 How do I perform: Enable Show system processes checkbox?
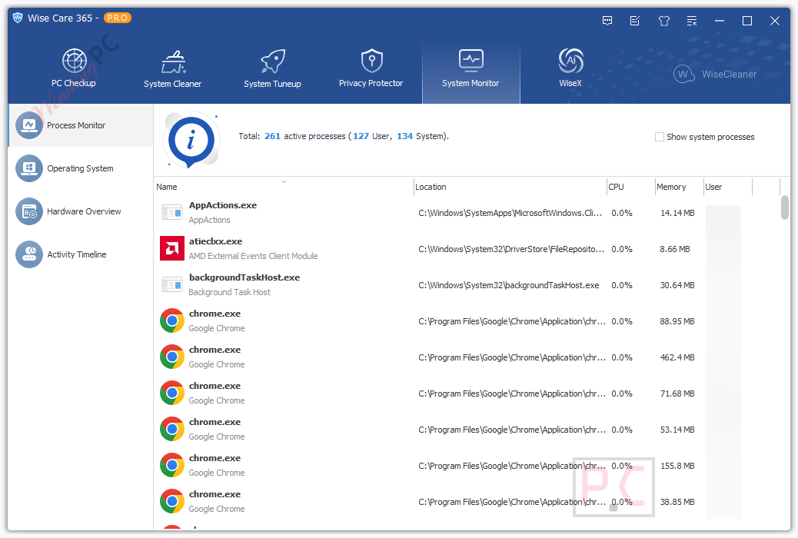(x=660, y=137)
